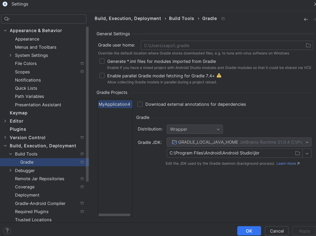Viewport: 316px width, 236px height.
Task: Click the warning icon beside parallel model fetching
Action: pyautogui.click(x=219, y=76)
